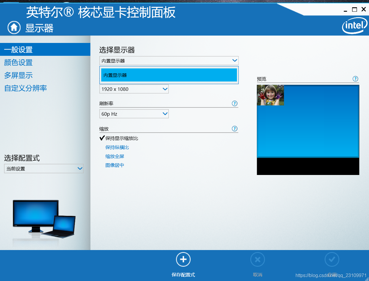
Task: Open the 1920 x 1080 resolution dropdown
Action: [134, 89]
